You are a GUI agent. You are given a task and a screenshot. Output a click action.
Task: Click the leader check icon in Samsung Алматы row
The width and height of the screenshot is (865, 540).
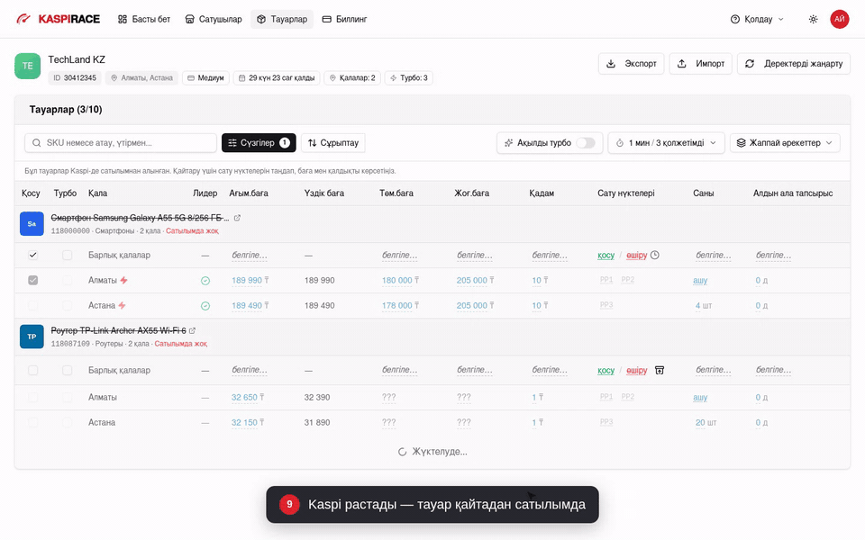(205, 281)
